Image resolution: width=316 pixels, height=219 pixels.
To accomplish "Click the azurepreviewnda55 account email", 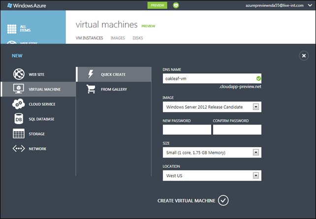I will (275, 5).
